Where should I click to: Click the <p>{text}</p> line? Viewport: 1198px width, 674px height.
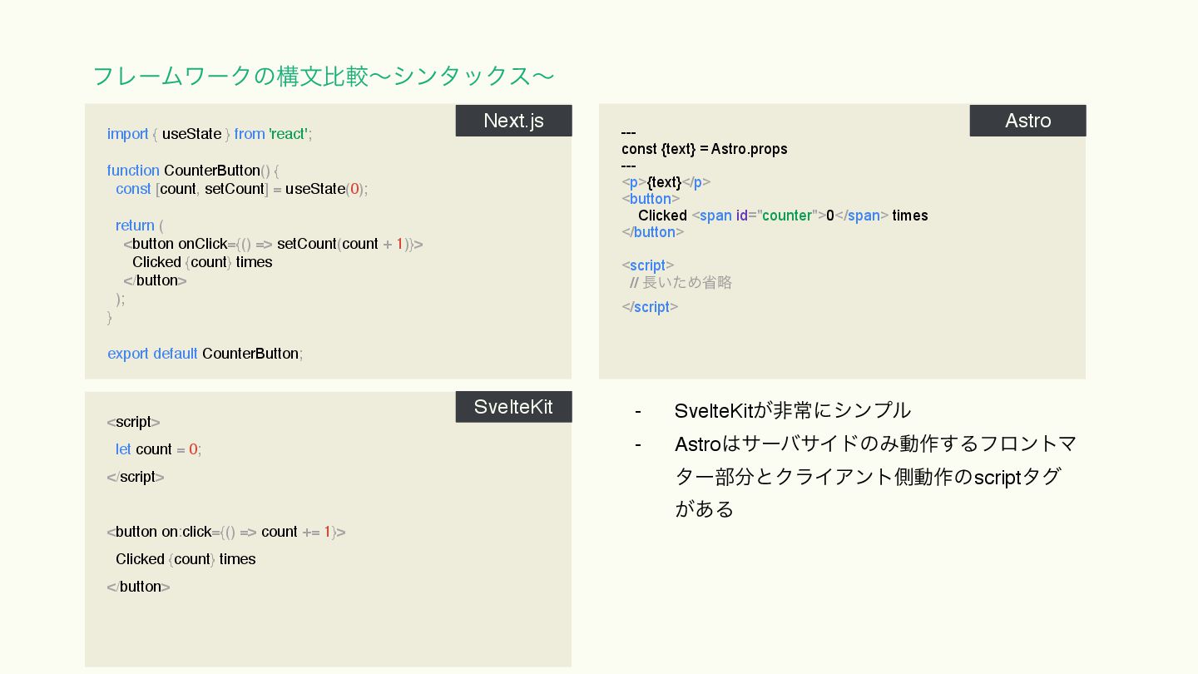(666, 182)
